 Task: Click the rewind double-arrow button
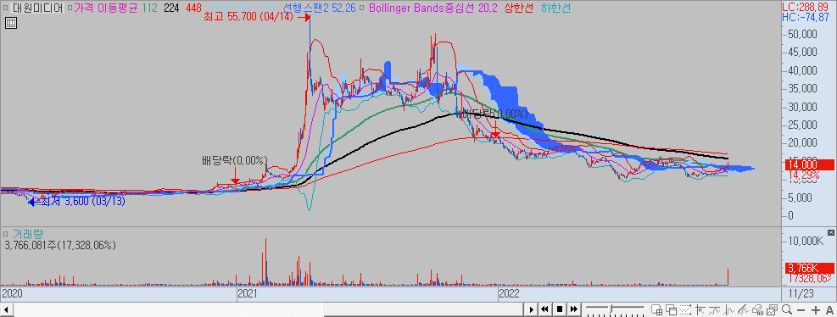point(545,309)
